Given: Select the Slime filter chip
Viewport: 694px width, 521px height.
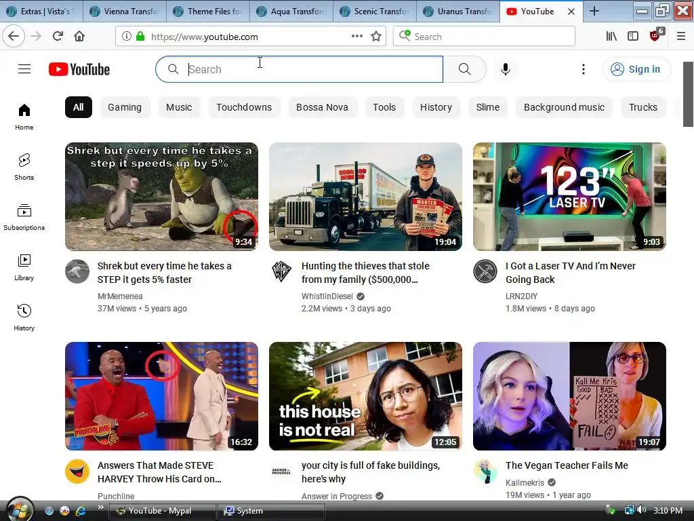Looking at the screenshot, I should (x=488, y=107).
